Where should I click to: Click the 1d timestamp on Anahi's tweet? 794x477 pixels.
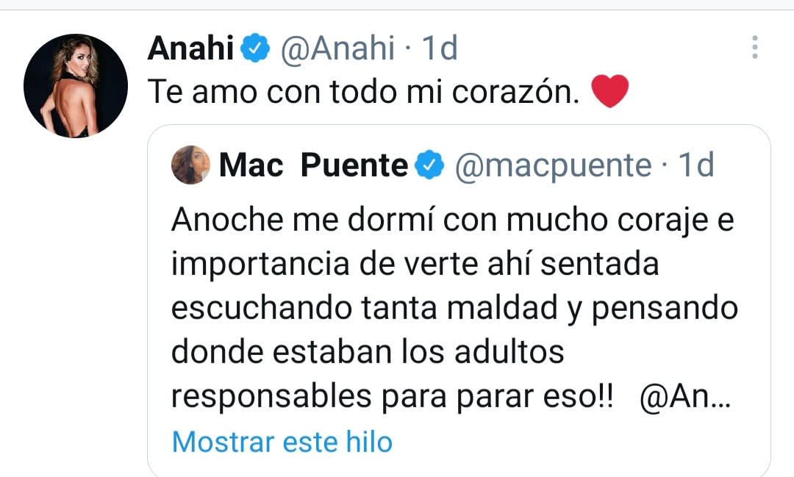coord(440,49)
